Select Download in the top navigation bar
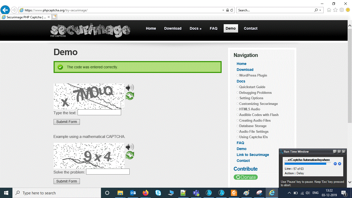This screenshot has width=352, height=198. point(173,28)
